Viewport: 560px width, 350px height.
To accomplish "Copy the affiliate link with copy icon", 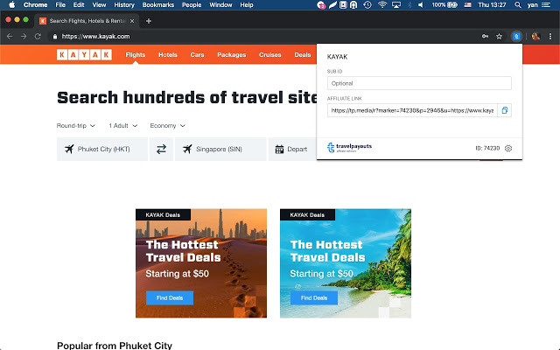I will point(504,110).
